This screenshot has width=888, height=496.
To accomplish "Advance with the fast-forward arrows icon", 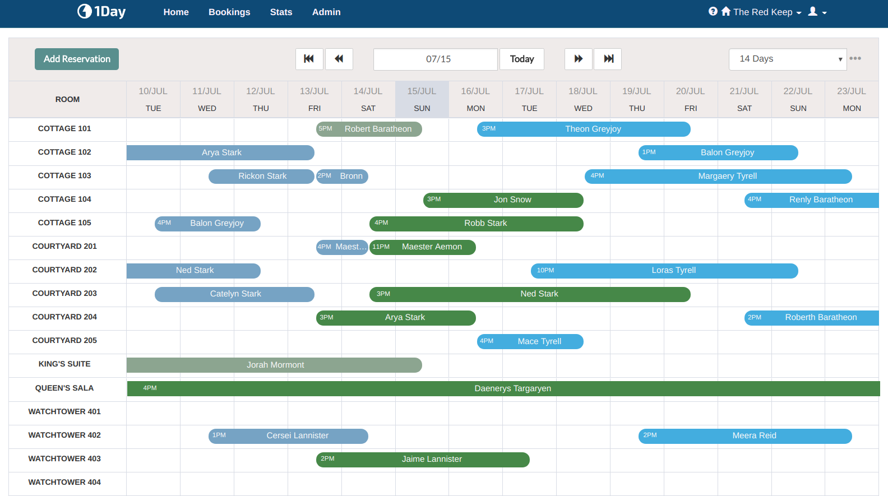I will tap(578, 59).
